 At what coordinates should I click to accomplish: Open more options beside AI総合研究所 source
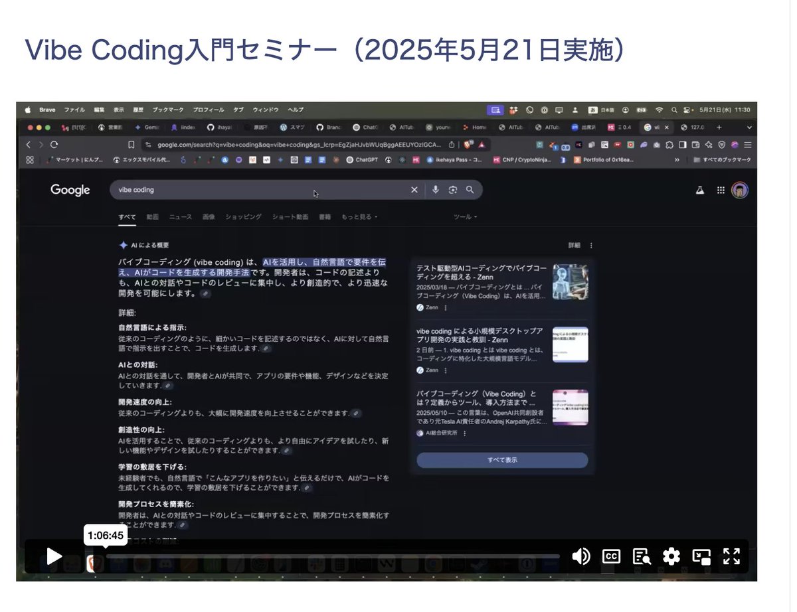tap(465, 433)
